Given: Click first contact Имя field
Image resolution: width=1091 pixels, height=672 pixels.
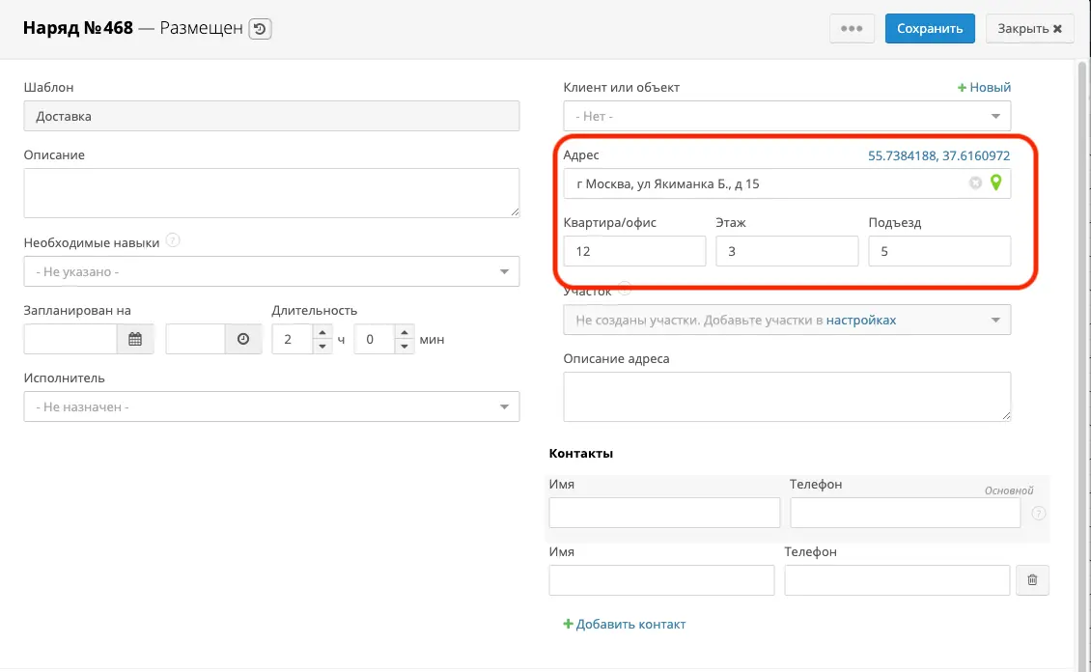Looking at the screenshot, I should point(664,513).
